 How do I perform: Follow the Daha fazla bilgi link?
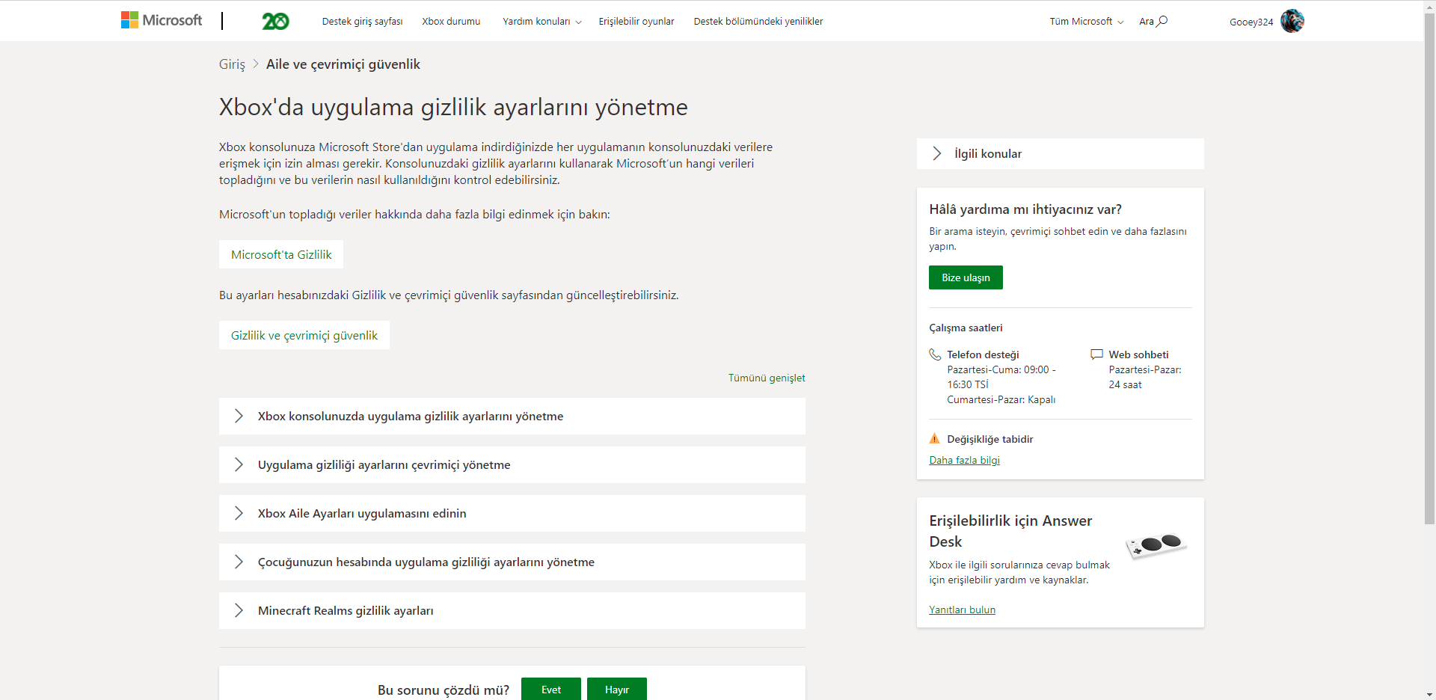point(964,460)
